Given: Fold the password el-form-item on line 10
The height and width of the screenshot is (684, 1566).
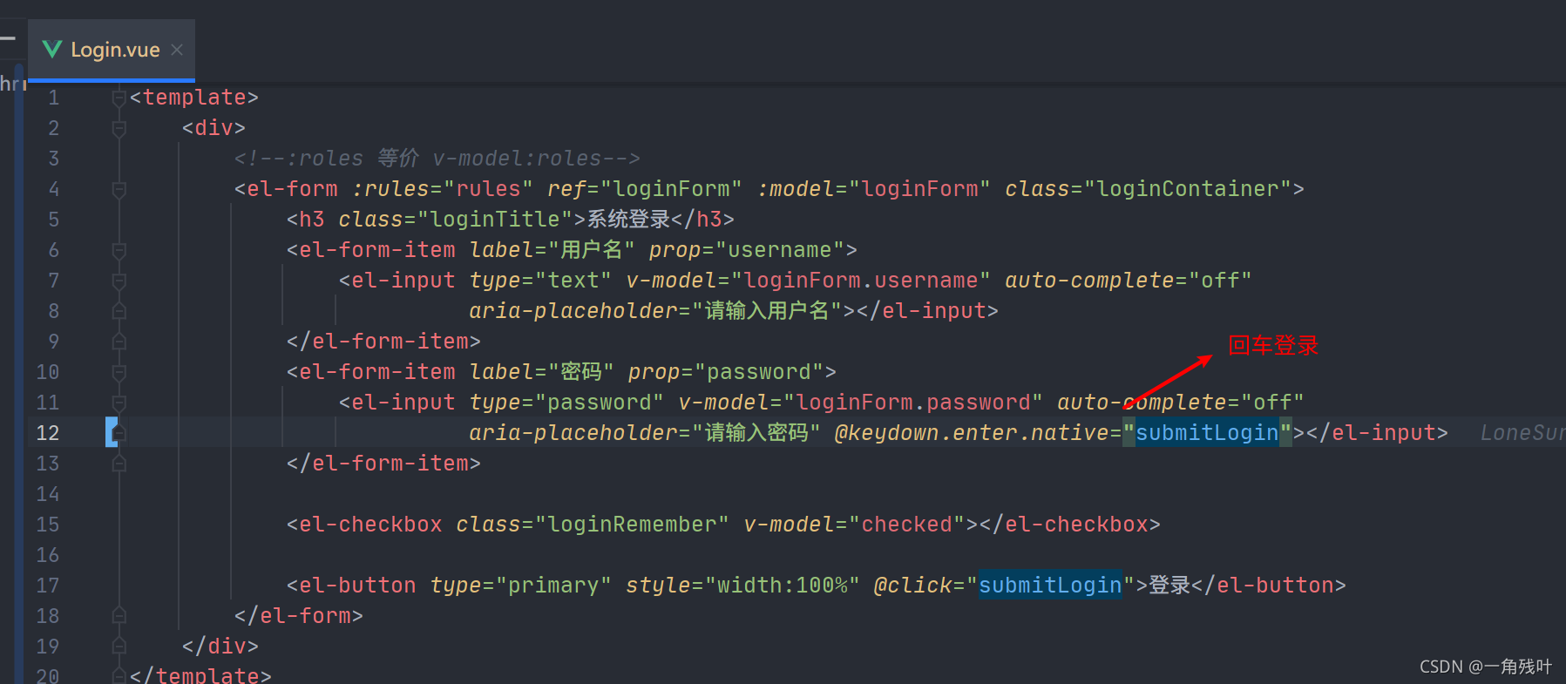Looking at the screenshot, I should pos(119,372).
